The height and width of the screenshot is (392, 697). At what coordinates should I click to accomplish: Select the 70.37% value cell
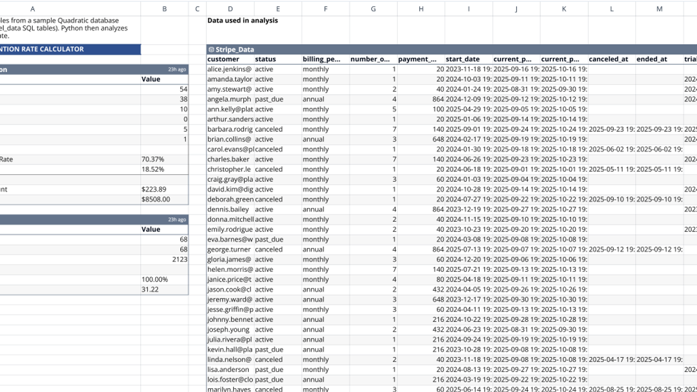tap(165, 160)
